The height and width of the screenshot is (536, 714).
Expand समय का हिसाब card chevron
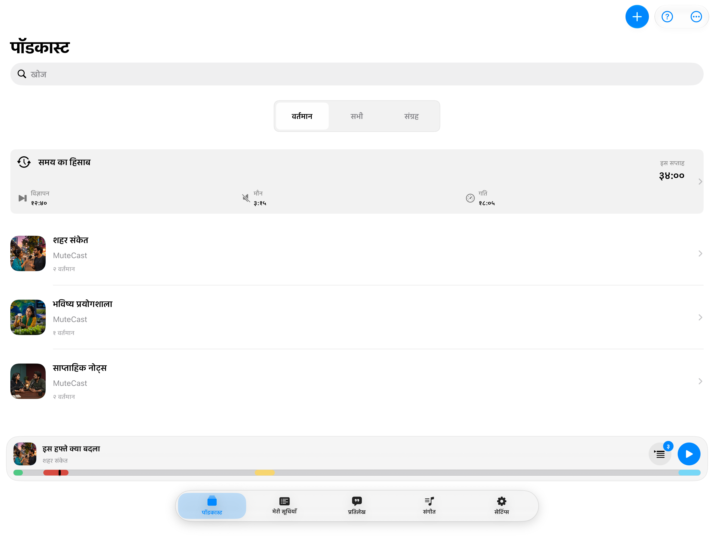[x=700, y=182]
